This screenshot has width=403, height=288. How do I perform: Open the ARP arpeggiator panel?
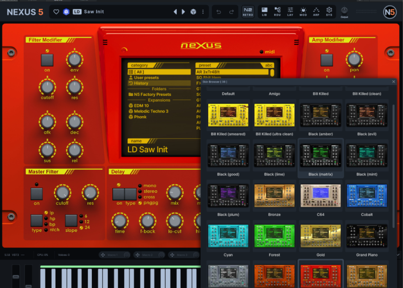pyautogui.click(x=316, y=12)
